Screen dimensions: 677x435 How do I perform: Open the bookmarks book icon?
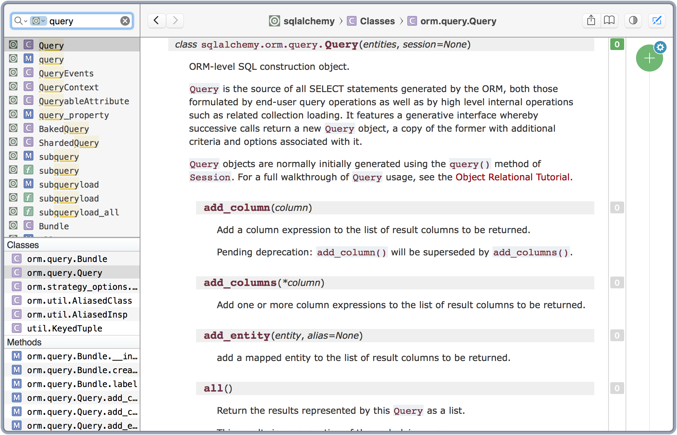tap(609, 20)
